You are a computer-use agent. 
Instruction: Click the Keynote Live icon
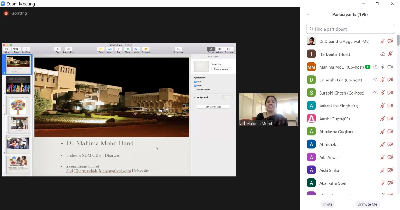click(x=68, y=49)
